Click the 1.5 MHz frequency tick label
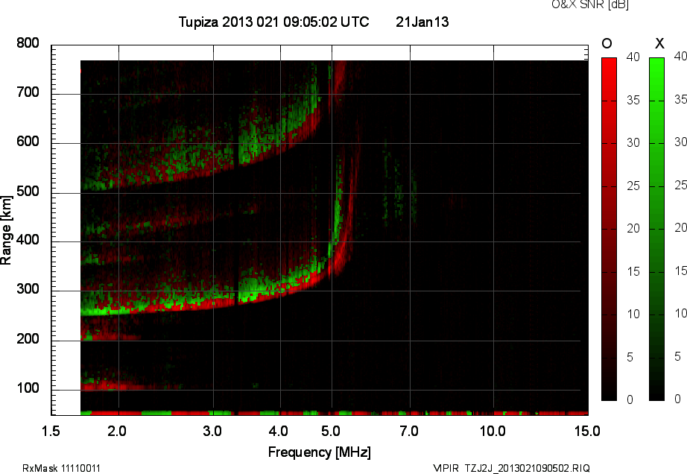This screenshot has width=687, height=474. pyautogui.click(x=51, y=431)
